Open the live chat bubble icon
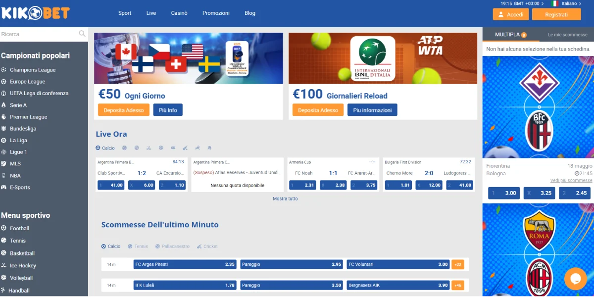Viewport: 594px width, 297px height. pyautogui.click(x=575, y=279)
